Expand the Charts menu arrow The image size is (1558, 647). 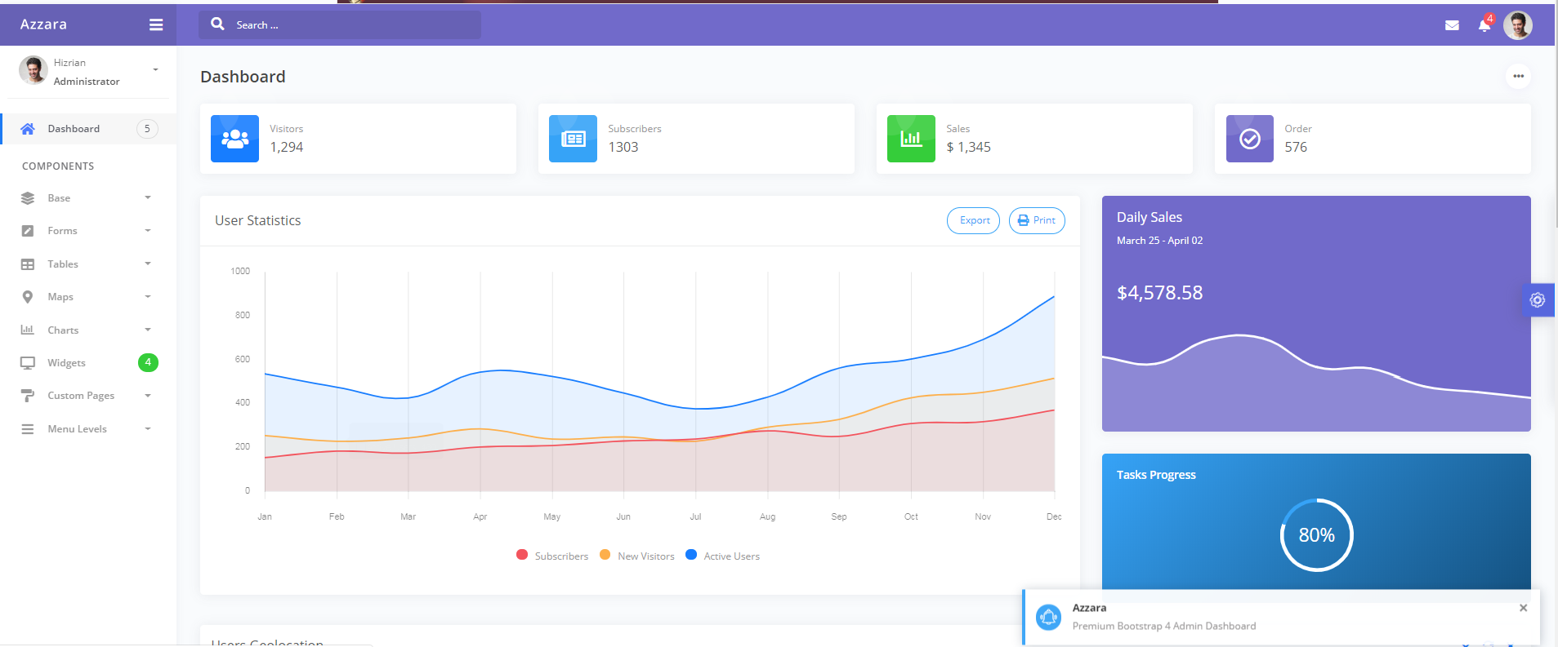point(148,330)
